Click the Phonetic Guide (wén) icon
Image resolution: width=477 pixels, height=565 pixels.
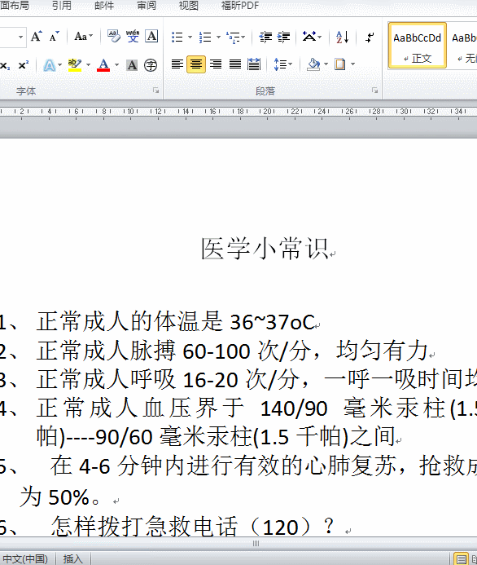pos(133,37)
